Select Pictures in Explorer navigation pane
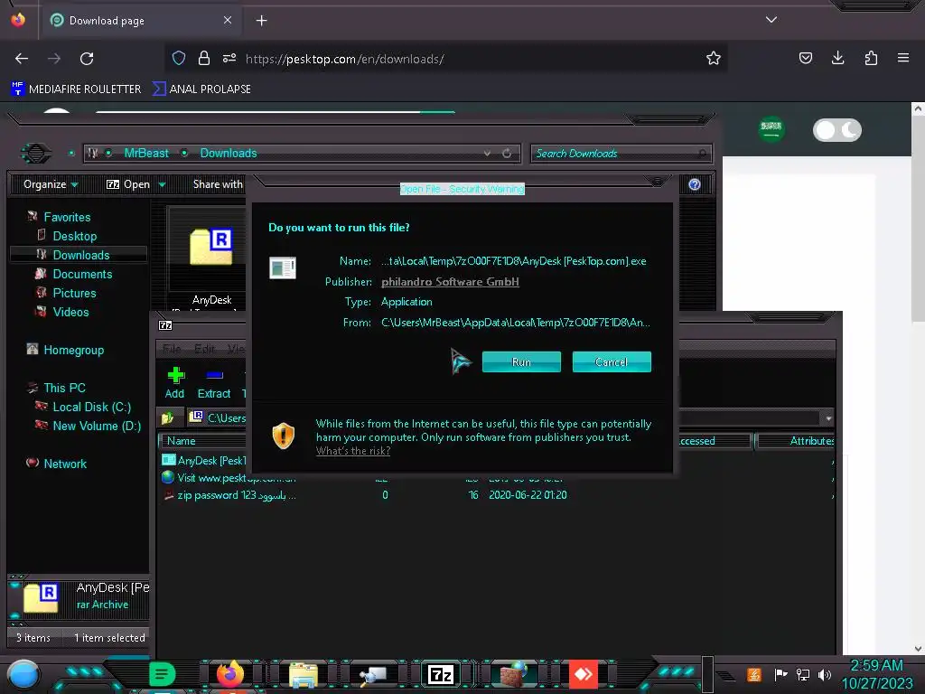Viewport: 925px width, 694px height. tap(74, 293)
